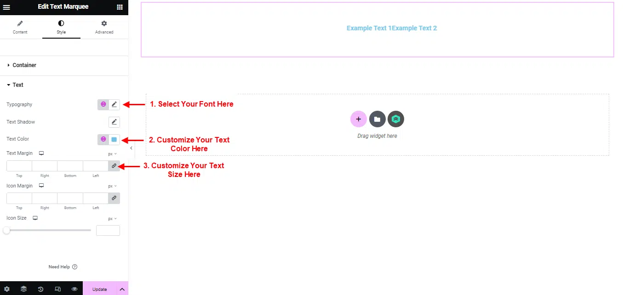
Task: Click the Icon Size number input
Action: click(108, 230)
